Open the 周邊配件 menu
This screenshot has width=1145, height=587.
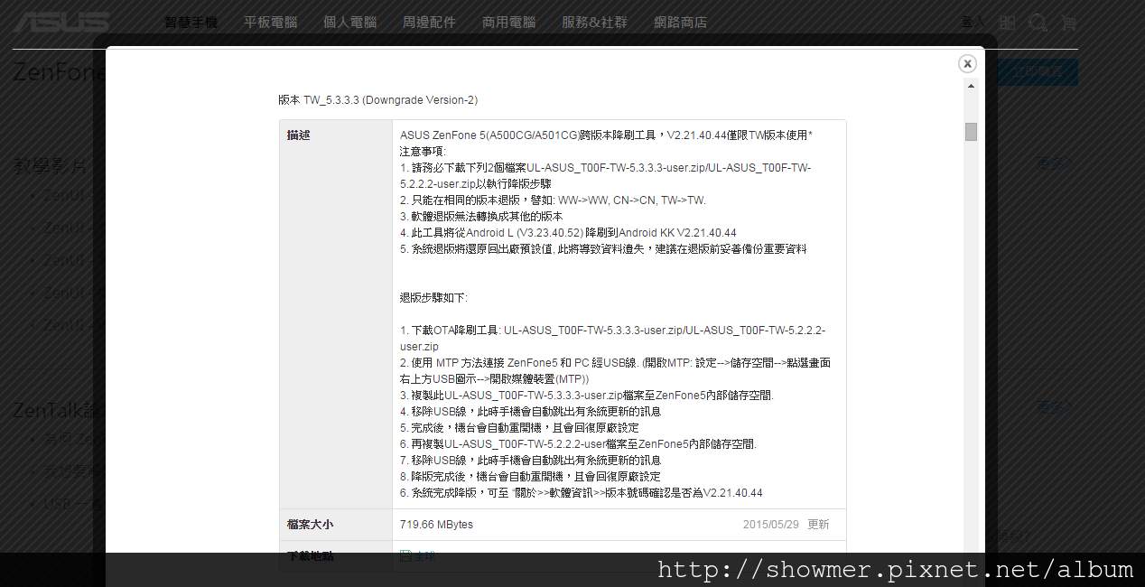(430, 23)
